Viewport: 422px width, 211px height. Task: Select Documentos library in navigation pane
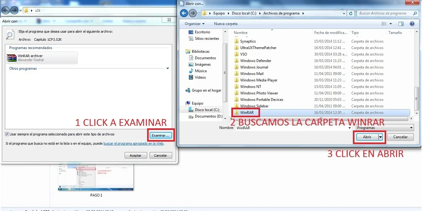[205, 58]
